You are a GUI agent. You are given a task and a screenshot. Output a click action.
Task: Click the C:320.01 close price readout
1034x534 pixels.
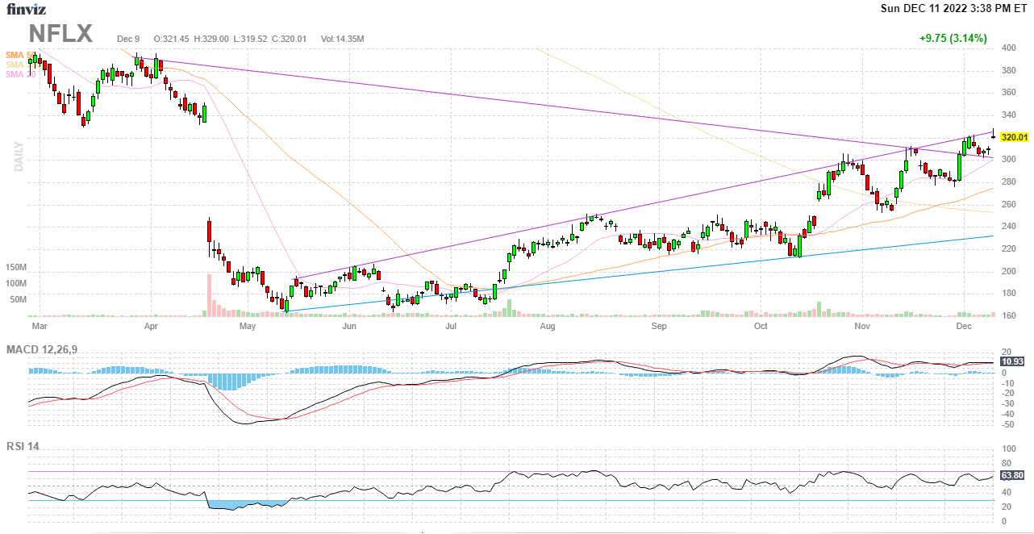click(x=290, y=39)
